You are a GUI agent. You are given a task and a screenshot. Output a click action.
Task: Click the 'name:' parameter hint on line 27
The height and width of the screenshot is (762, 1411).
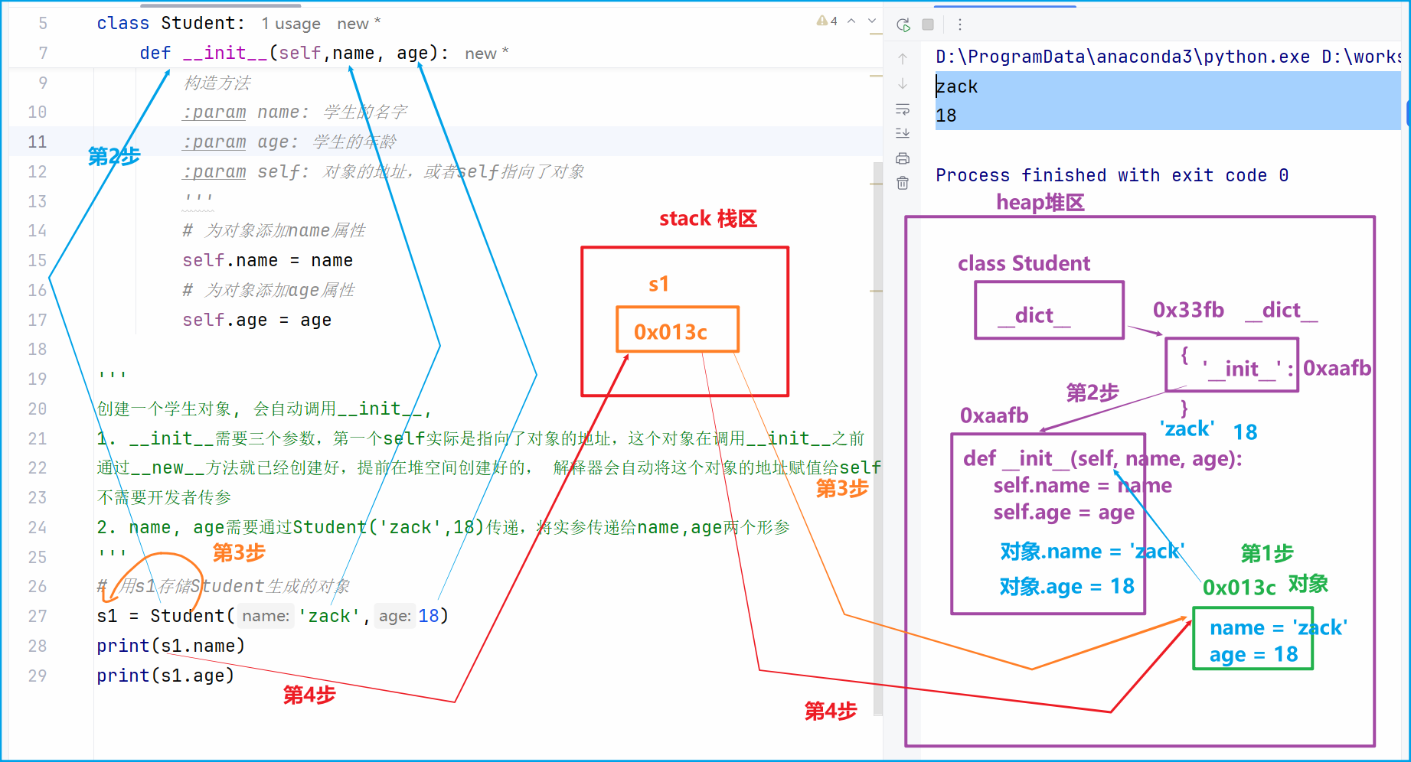pyautogui.click(x=266, y=616)
